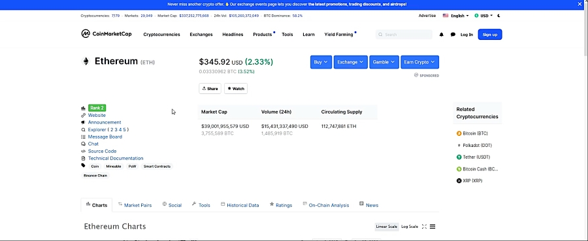
Task: Click the Watch star button
Action: click(236, 88)
